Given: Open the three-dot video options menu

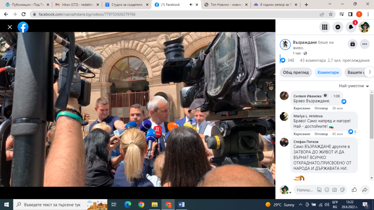Looking at the screenshot, I should click(365, 44).
